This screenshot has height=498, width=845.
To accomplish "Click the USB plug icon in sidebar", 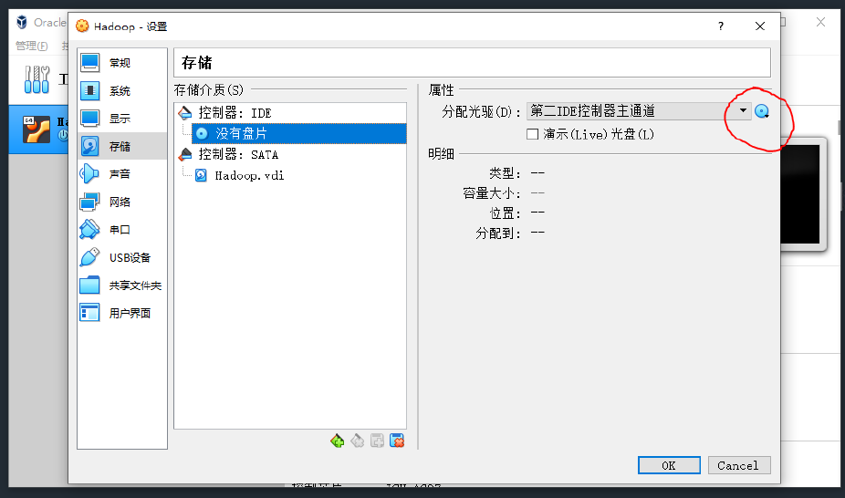I will pyautogui.click(x=89, y=257).
